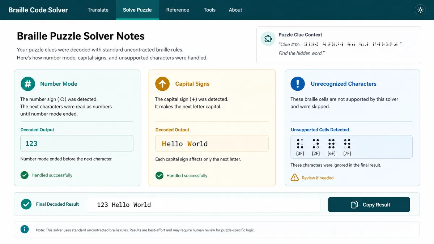The width and height of the screenshot is (434, 244).
Task: Click the Final Decoded Result label
Action: pos(57,204)
